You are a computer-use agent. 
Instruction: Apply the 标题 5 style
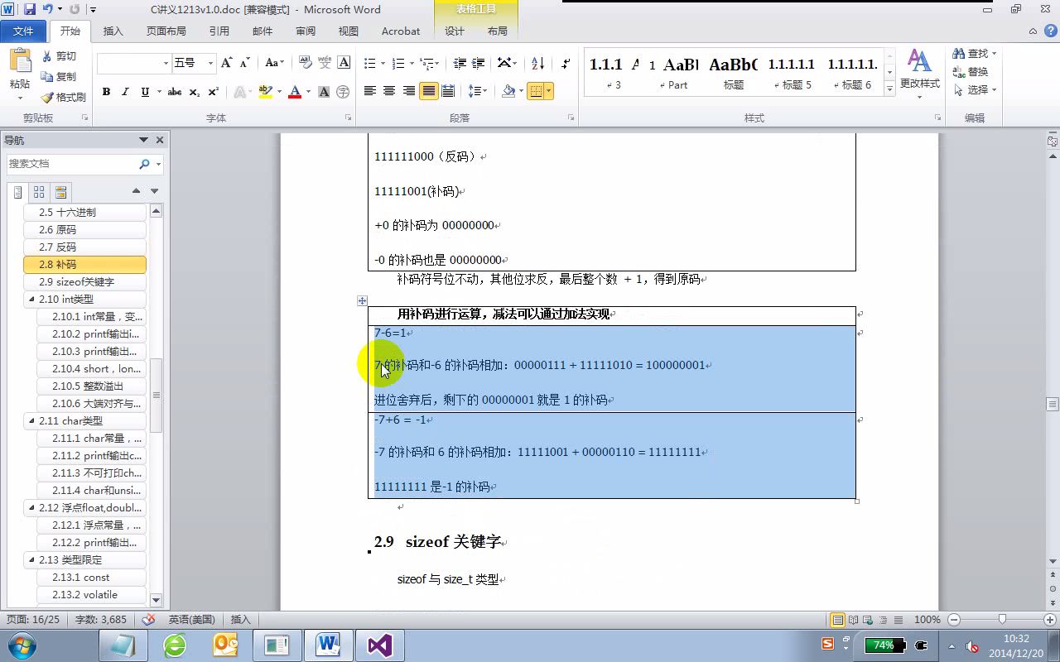pos(792,72)
